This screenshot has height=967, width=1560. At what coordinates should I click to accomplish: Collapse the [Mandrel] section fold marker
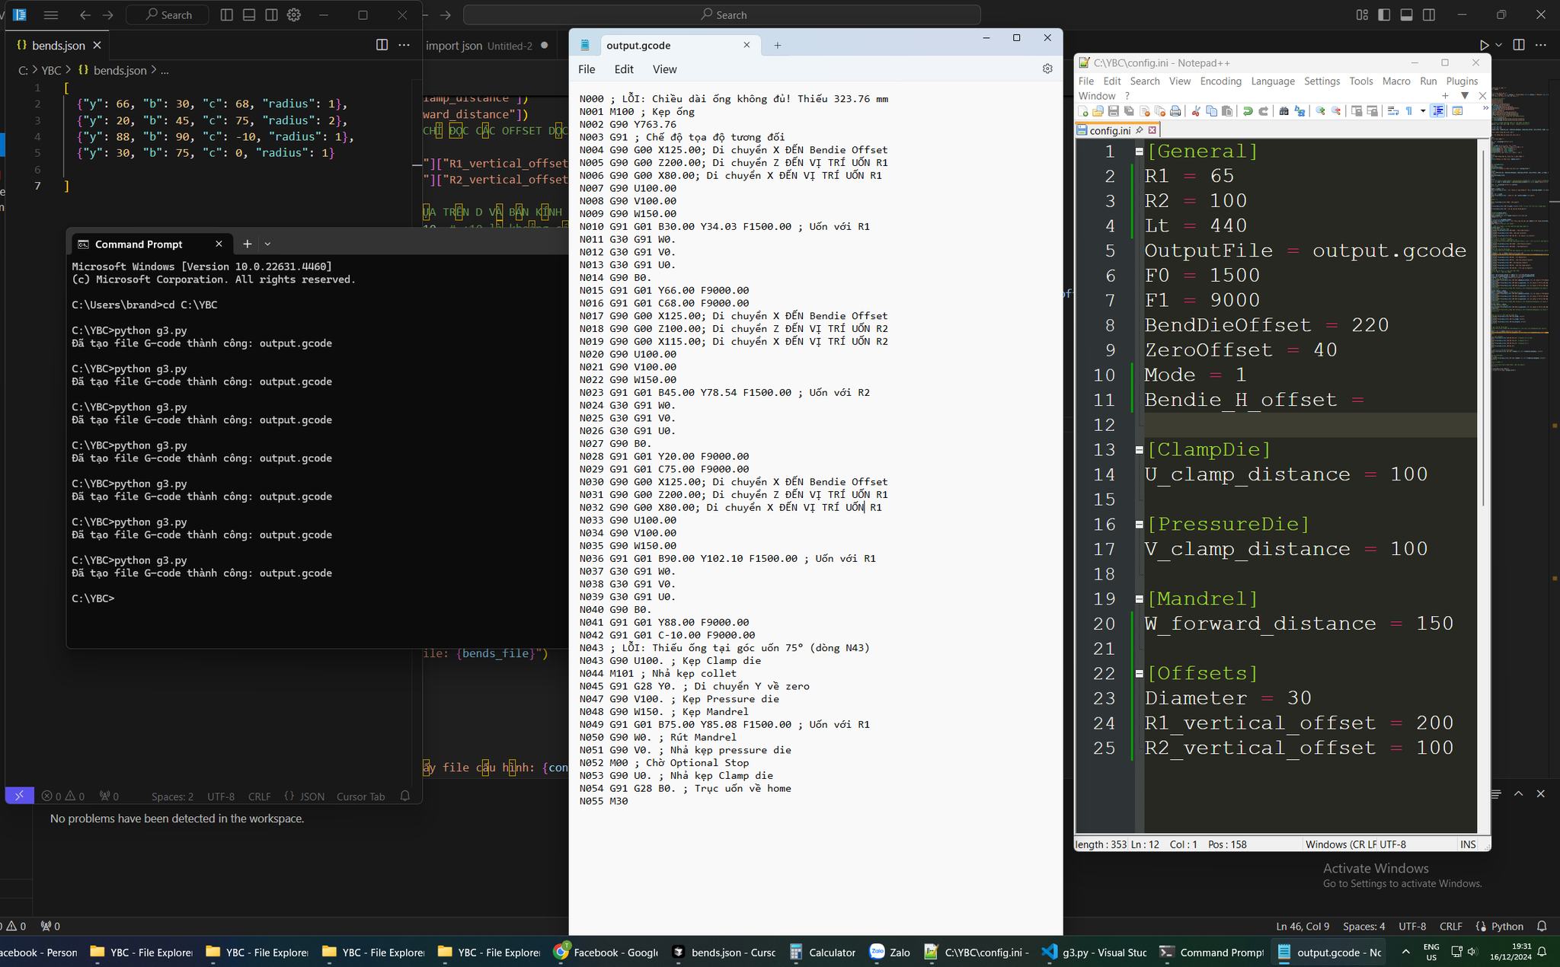tap(1140, 599)
